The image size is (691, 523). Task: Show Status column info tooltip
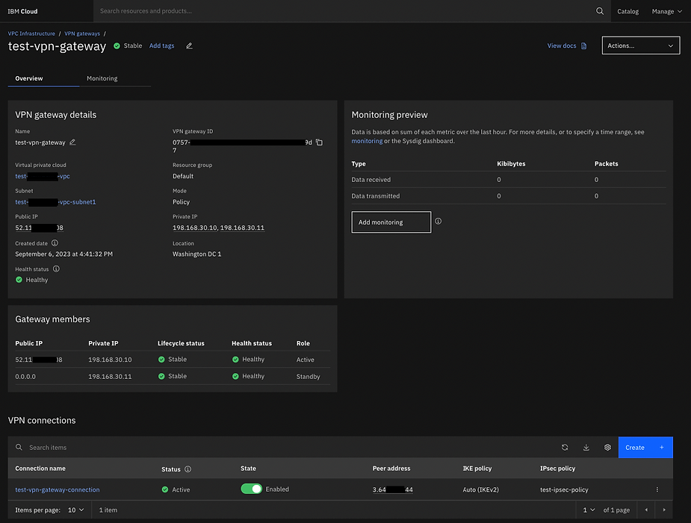[188, 469]
